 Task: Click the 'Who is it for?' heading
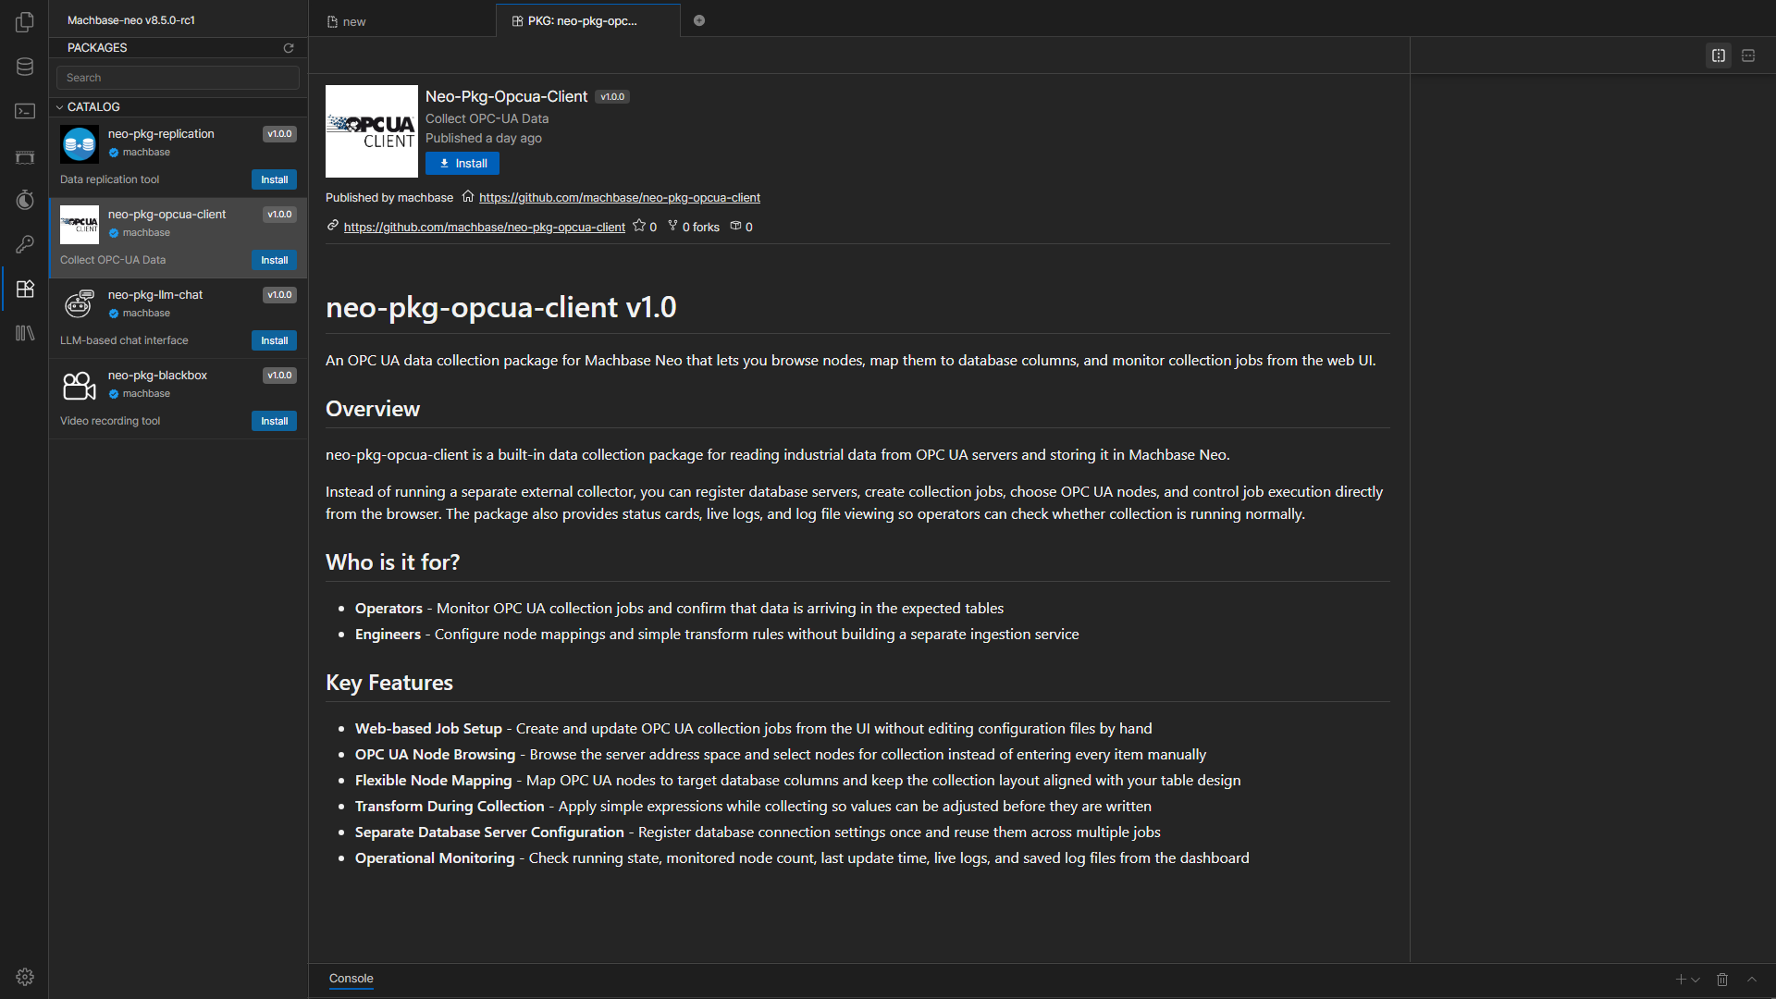tap(392, 562)
